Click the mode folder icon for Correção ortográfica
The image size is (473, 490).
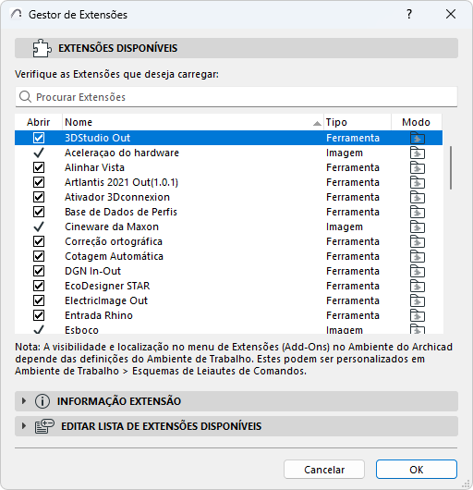point(418,241)
